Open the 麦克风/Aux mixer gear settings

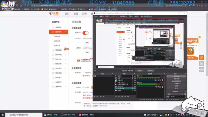point(162,80)
